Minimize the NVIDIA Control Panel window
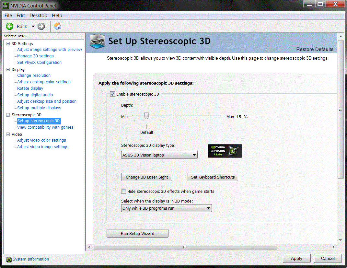347x268 pixels. 309,4
